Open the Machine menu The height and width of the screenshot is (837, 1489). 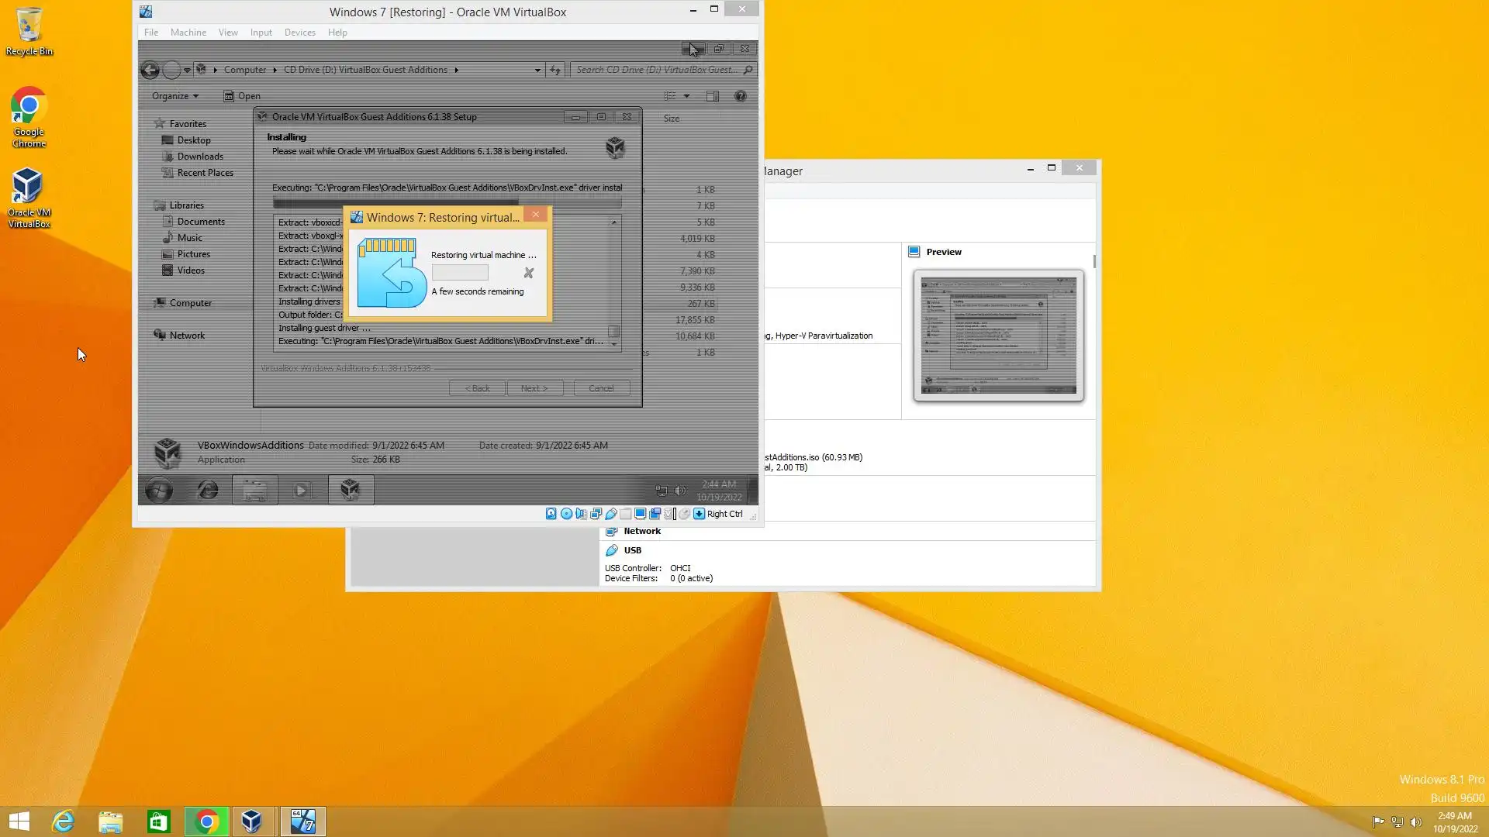tap(188, 33)
